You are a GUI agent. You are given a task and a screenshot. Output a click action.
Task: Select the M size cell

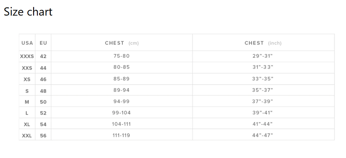point(27,102)
